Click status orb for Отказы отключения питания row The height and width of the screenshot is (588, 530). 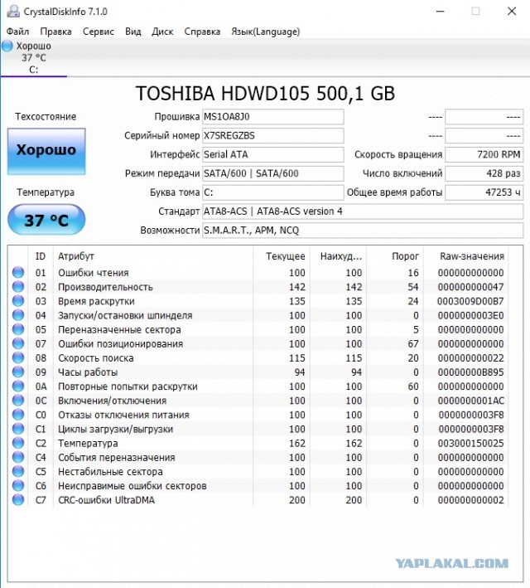click(18, 415)
